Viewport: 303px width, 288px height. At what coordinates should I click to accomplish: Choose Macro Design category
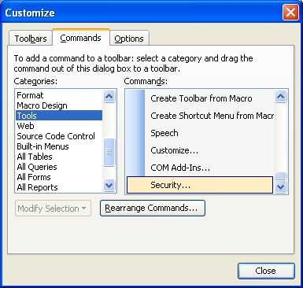coord(59,105)
